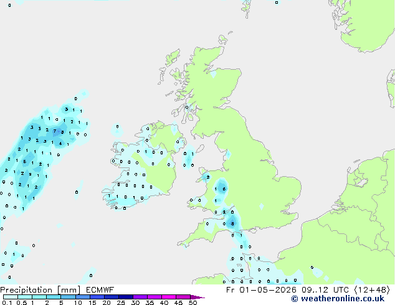Click the 4 value in the Atlantic rain band

point(60,143)
